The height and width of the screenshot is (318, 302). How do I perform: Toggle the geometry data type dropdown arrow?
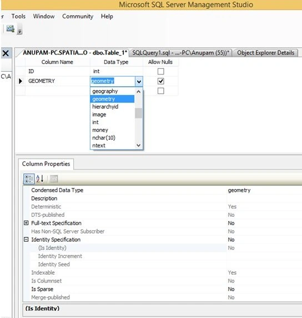[139, 82]
